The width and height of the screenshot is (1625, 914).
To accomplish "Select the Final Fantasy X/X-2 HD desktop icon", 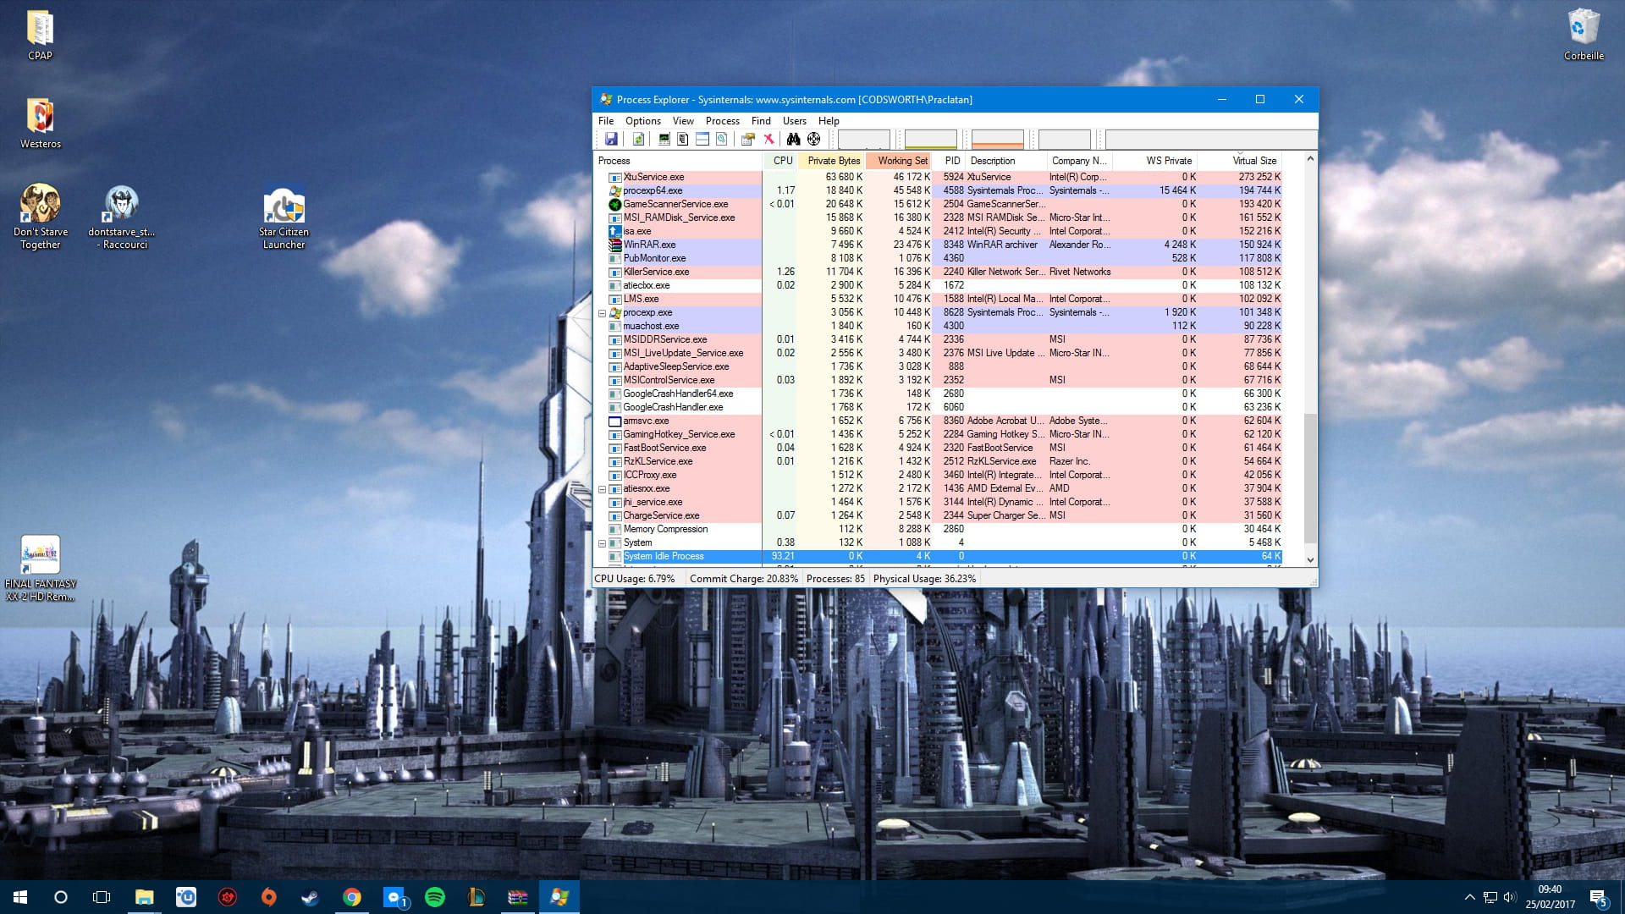I will tap(40, 569).
